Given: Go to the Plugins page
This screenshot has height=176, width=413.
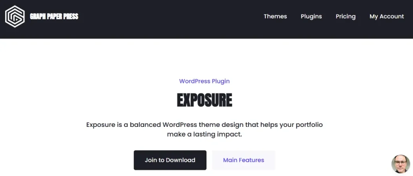Looking at the screenshot, I should (x=311, y=17).
